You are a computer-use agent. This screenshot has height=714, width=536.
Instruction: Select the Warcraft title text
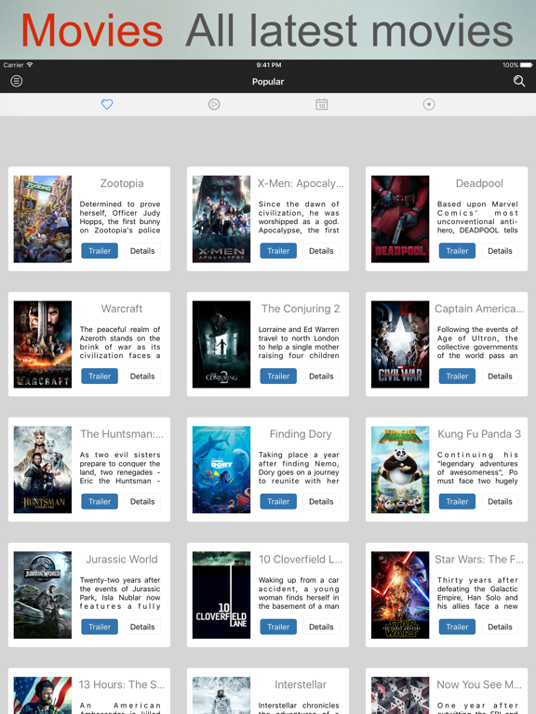(122, 309)
